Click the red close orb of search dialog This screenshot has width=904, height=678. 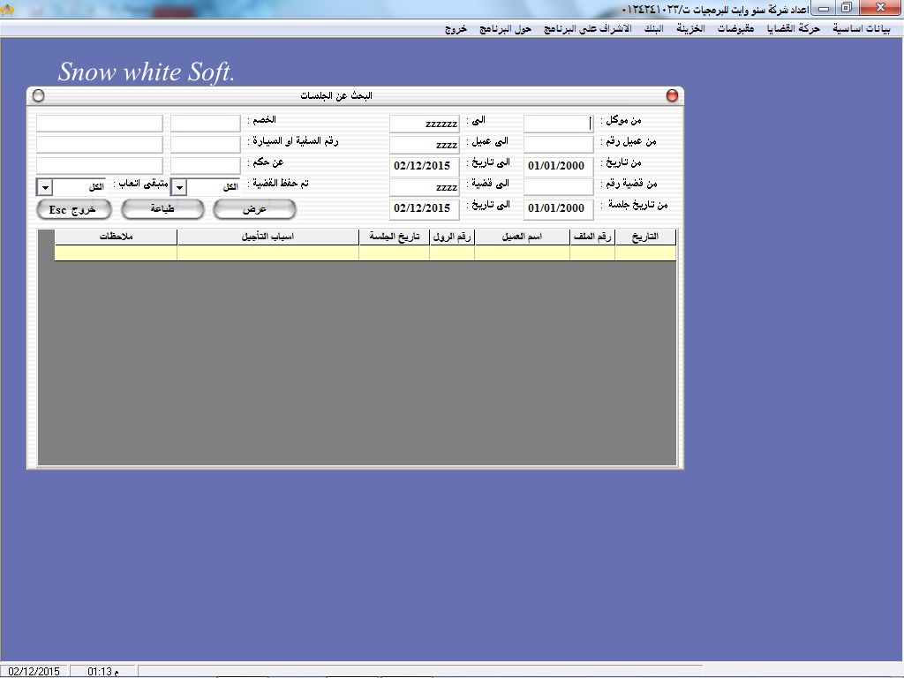[x=672, y=95]
